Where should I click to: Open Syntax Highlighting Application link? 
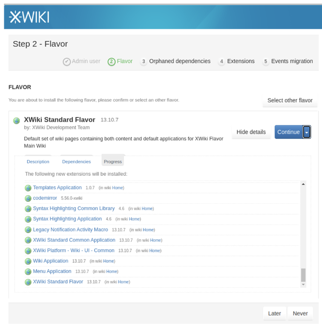click(x=67, y=219)
